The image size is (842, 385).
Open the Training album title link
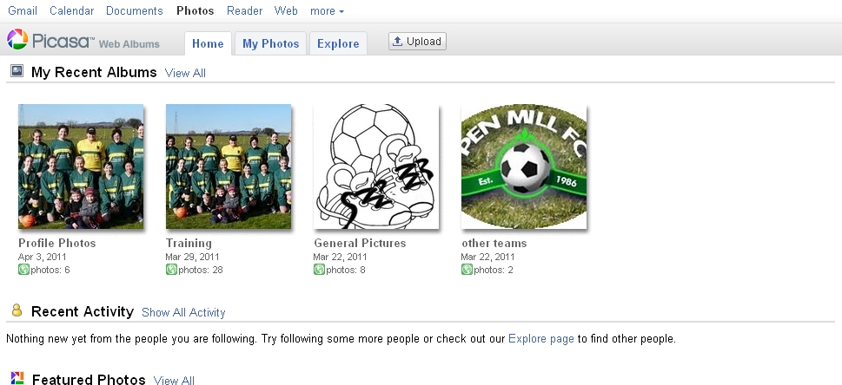pos(189,243)
